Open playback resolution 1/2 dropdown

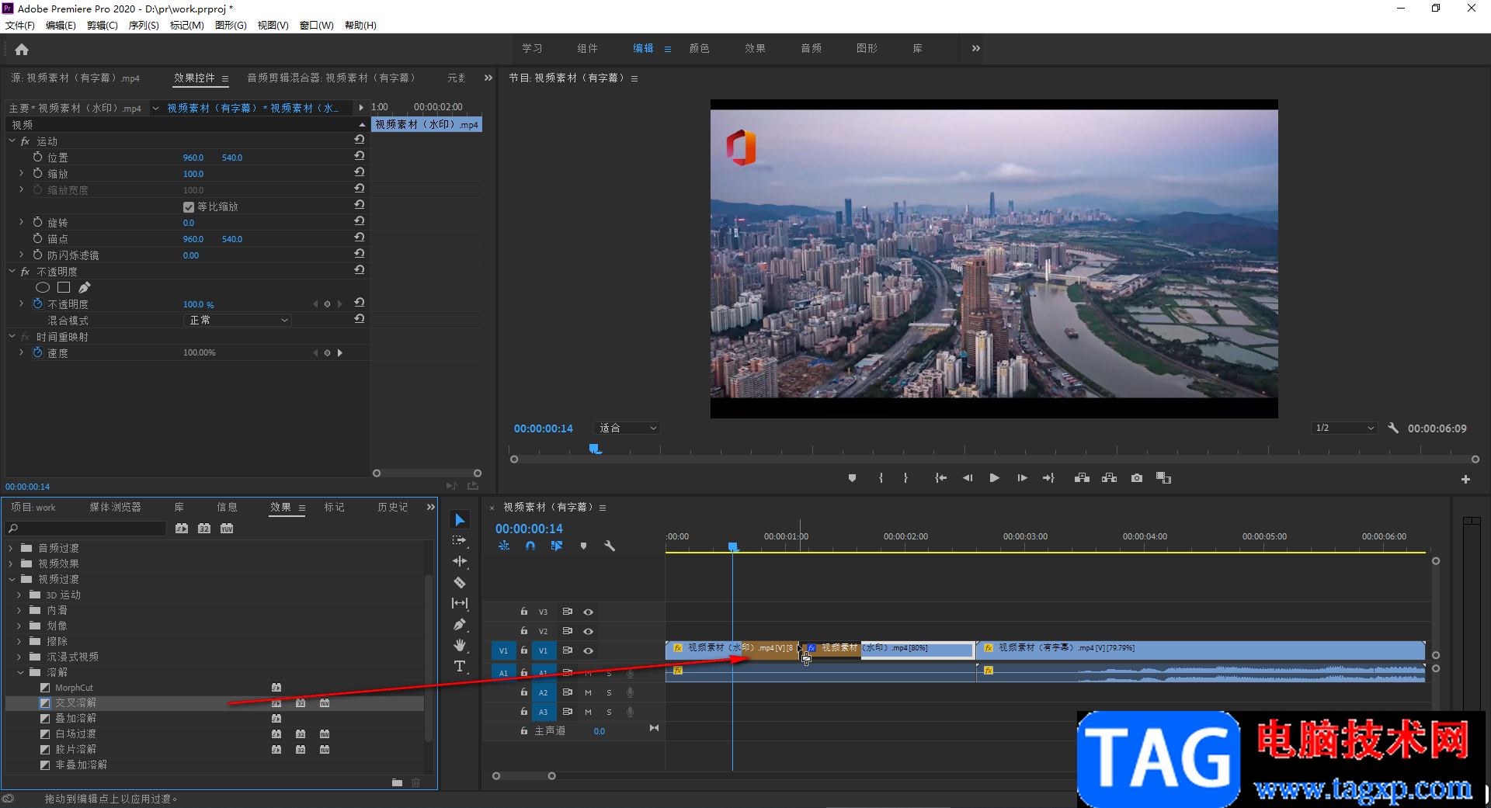coord(1344,428)
